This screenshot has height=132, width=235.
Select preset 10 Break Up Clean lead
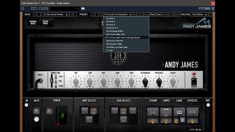pyautogui.click(x=126, y=47)
